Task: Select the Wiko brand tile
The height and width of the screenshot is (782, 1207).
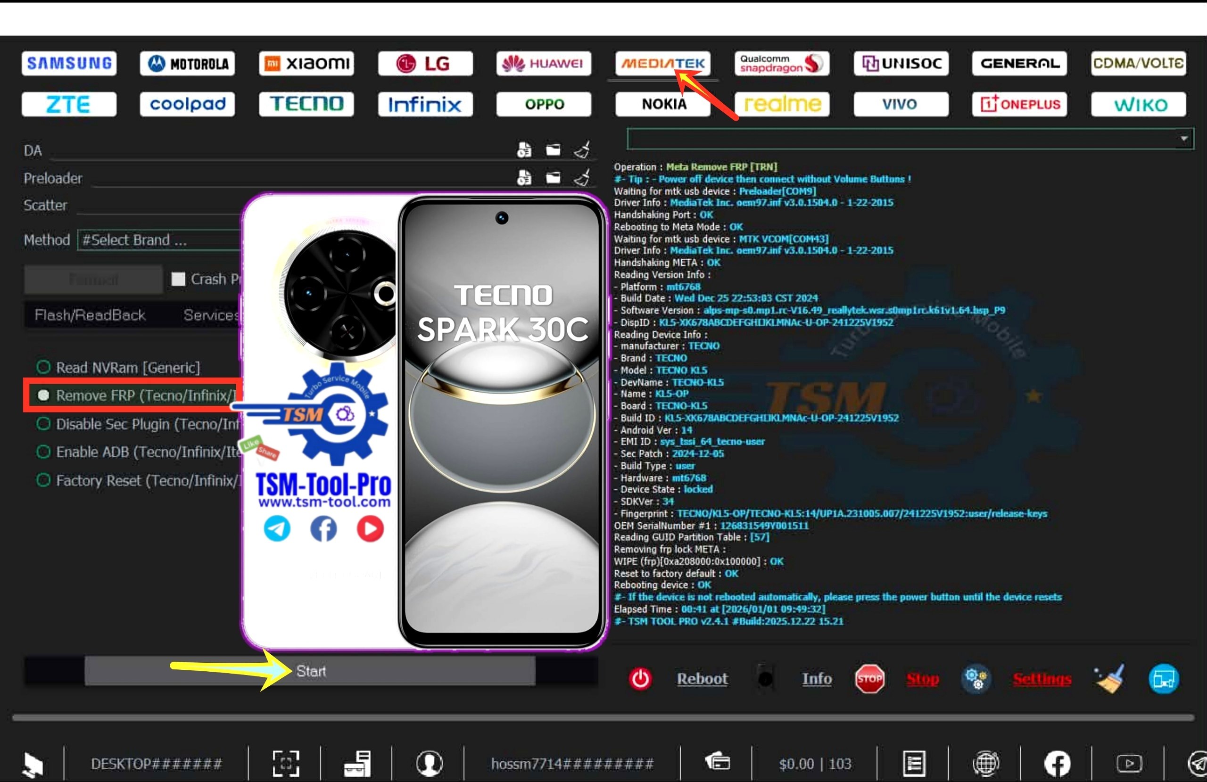Action: coord(1139,104)
